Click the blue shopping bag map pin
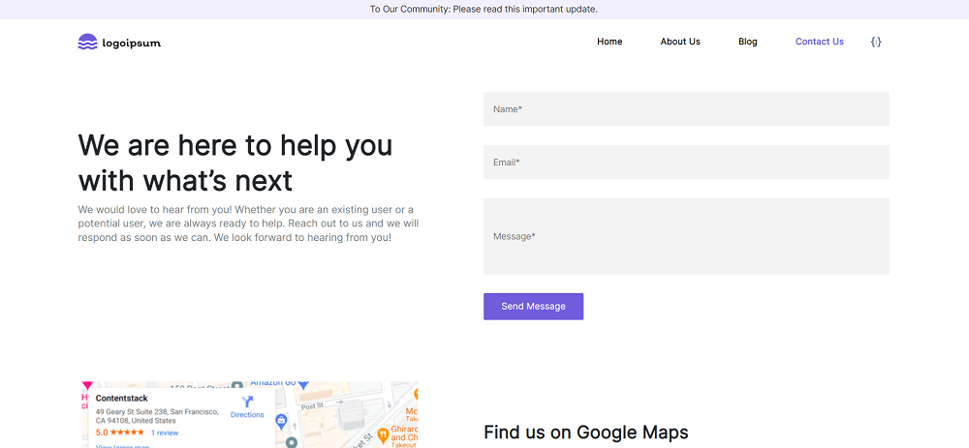Viewport: 969px width, 448px height. click(281, 422)
